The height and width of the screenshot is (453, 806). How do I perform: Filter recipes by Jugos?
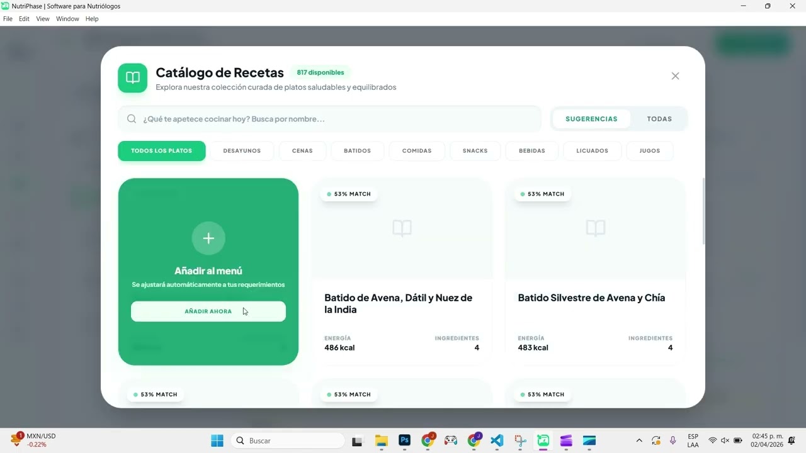tap(650, 151)
